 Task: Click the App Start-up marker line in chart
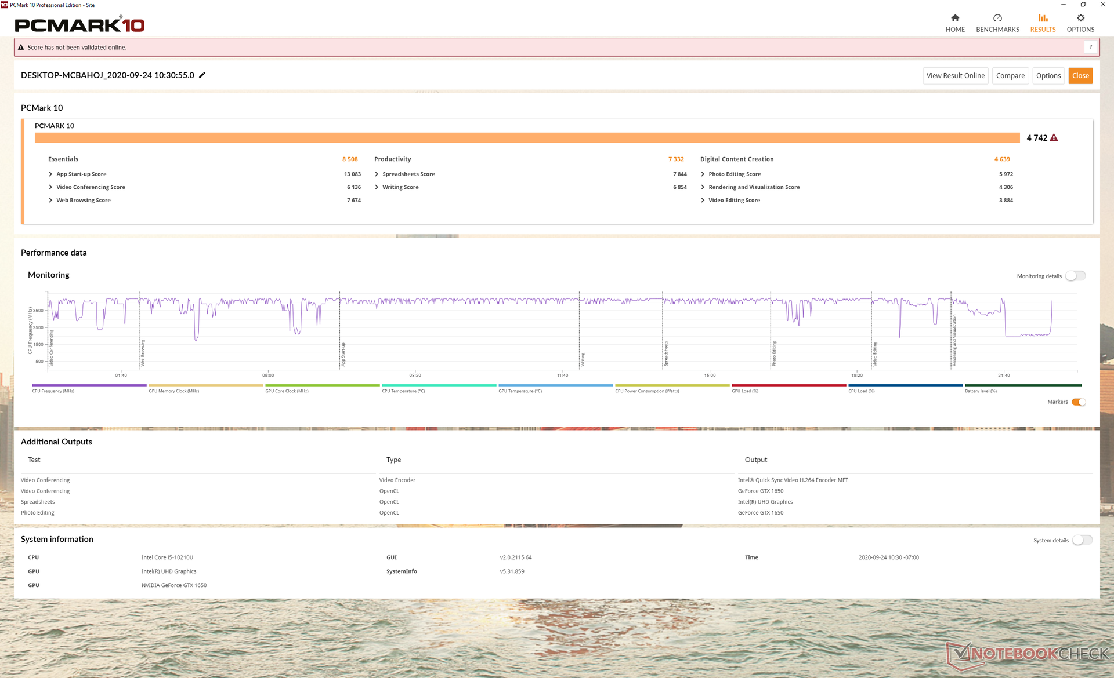pyautogui.click(x=339, y=330)
